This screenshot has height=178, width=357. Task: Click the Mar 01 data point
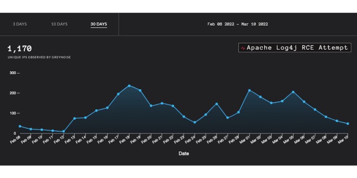pos(249,90)
